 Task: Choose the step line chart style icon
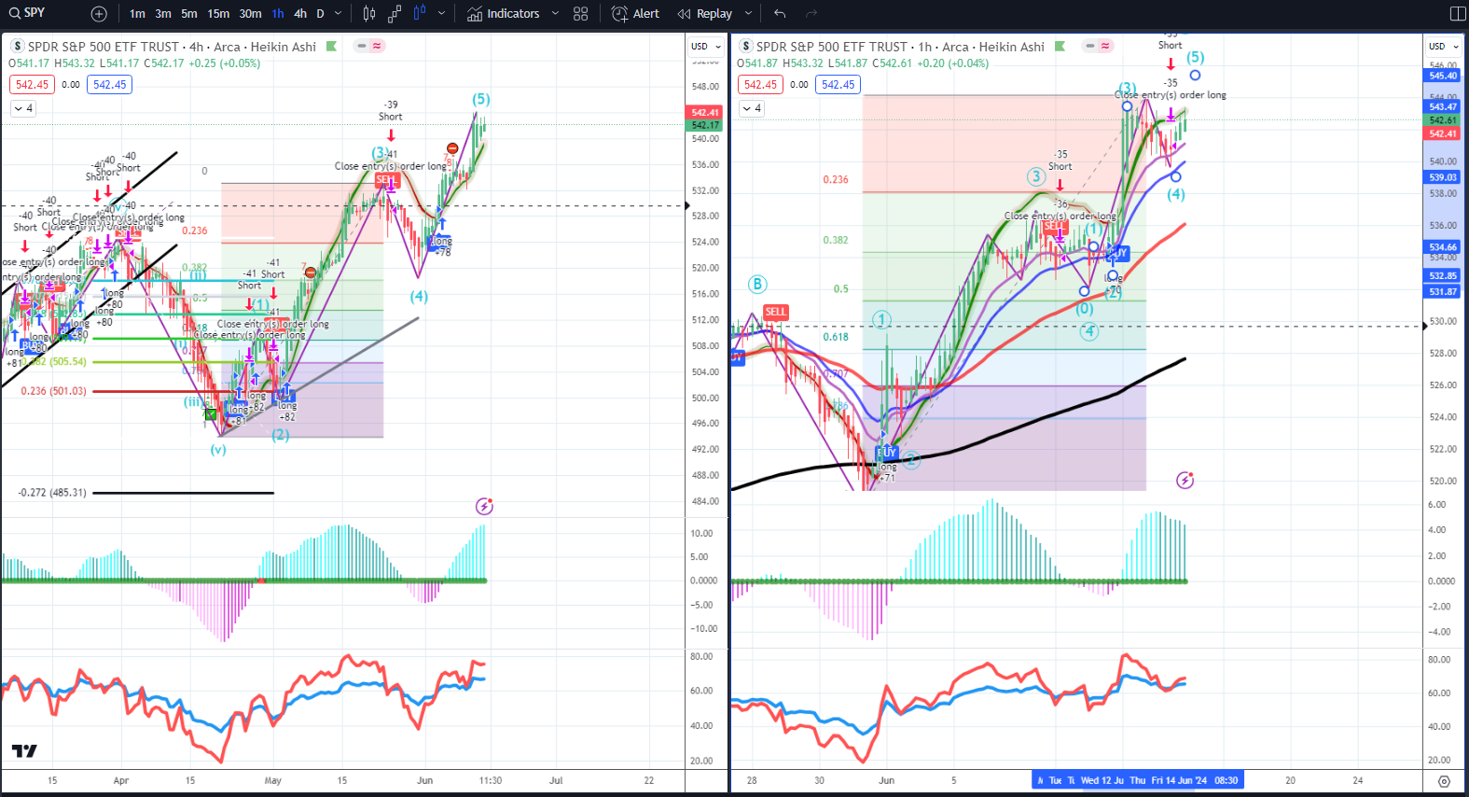coord(395,14)
